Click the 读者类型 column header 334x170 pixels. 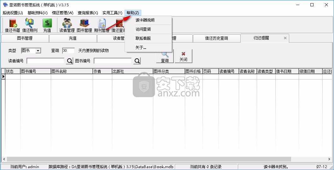coord(266,71)
